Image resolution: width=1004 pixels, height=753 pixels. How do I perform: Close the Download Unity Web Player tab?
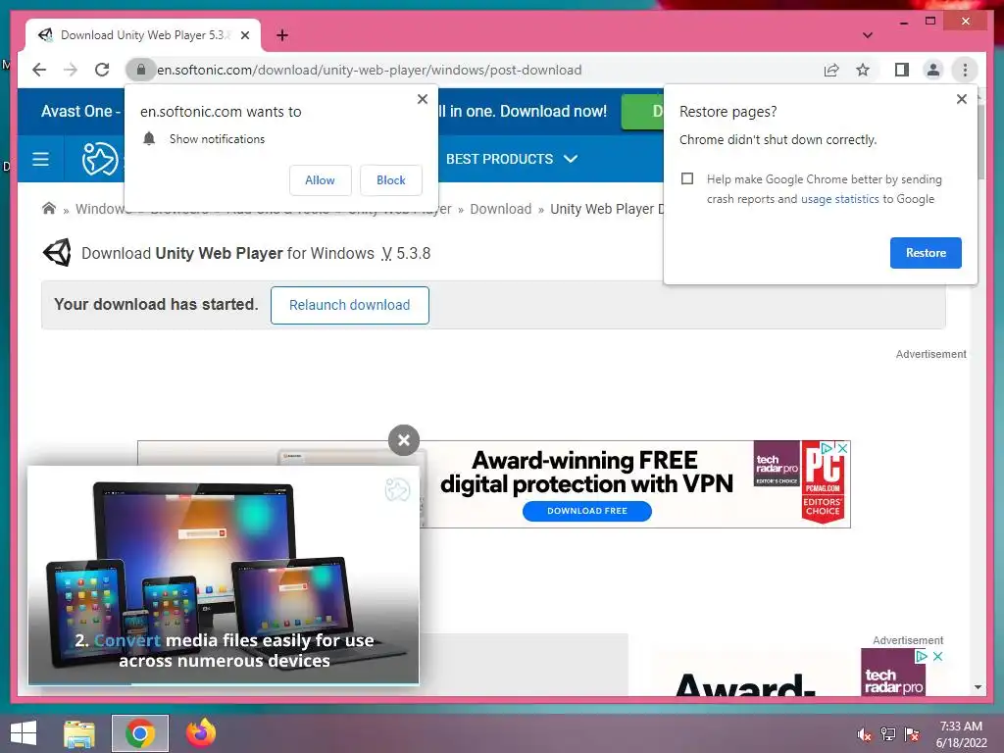[245, 35]
